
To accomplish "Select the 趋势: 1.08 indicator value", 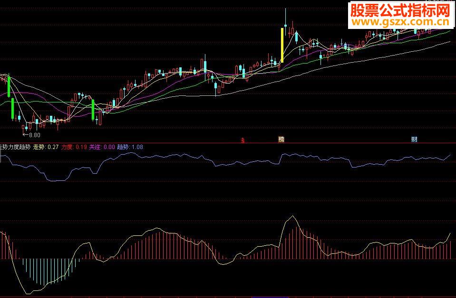I will pos(130,147).
